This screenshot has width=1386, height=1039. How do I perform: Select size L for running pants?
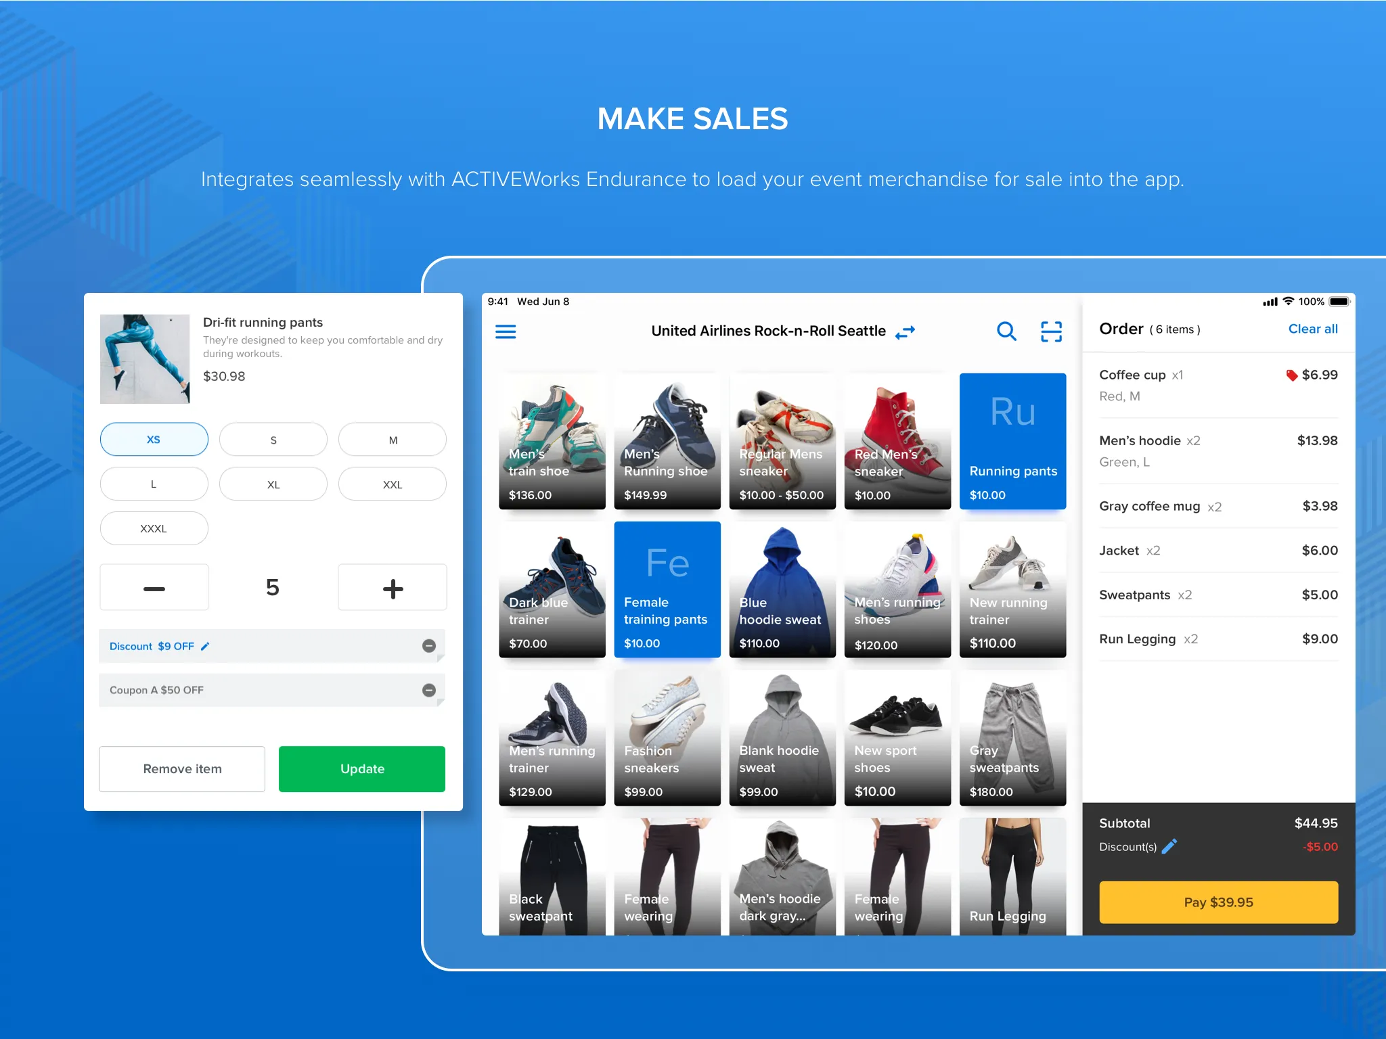pyautogui.click(x=153, y=484)
